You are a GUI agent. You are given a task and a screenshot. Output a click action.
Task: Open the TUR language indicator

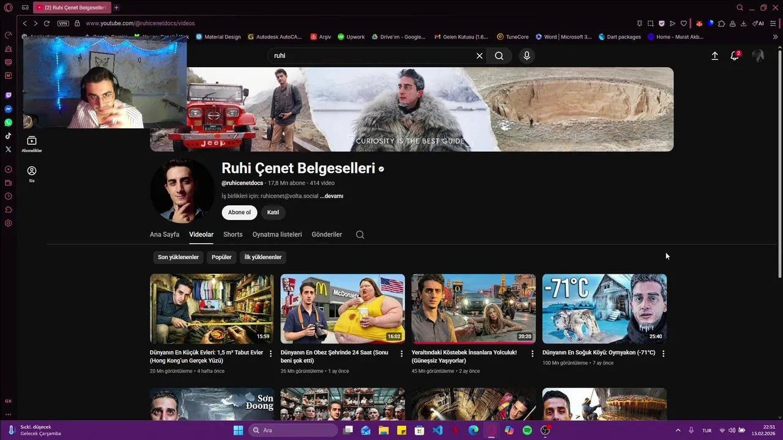[707, 430]
